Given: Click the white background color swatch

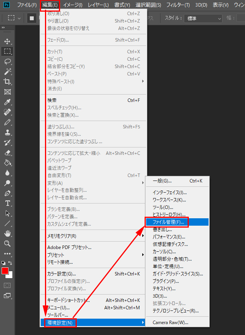Looking at the screenshot, I should [x=10, y=275].
